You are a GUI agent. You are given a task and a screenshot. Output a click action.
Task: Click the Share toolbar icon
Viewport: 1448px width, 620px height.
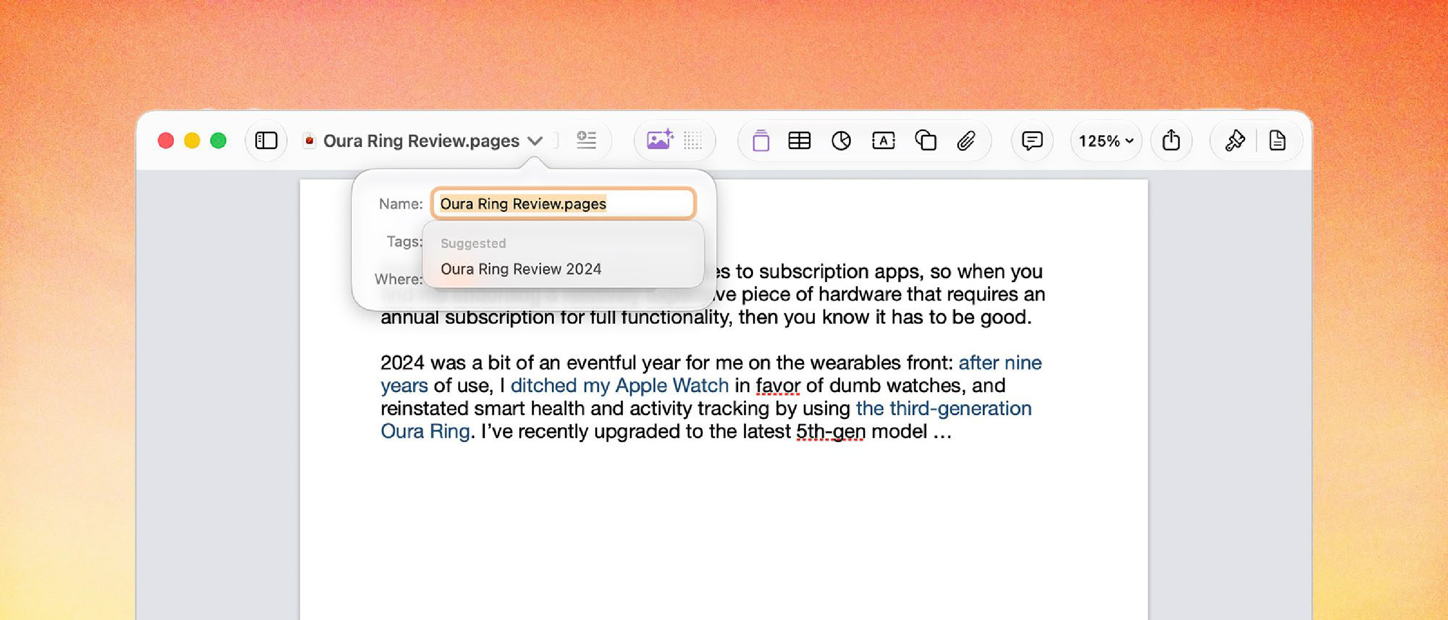(1171, 140)
